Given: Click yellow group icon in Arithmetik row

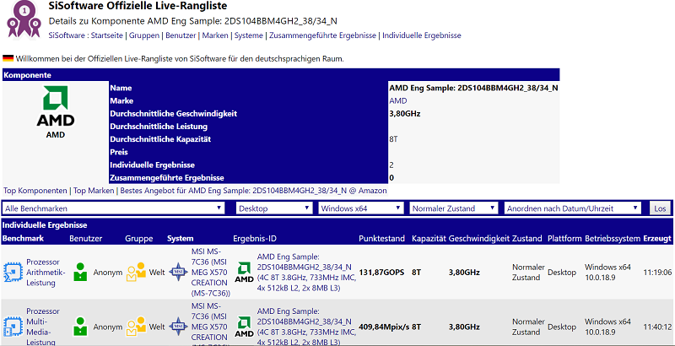Looking at the screenshot, I should pos(137,273).
